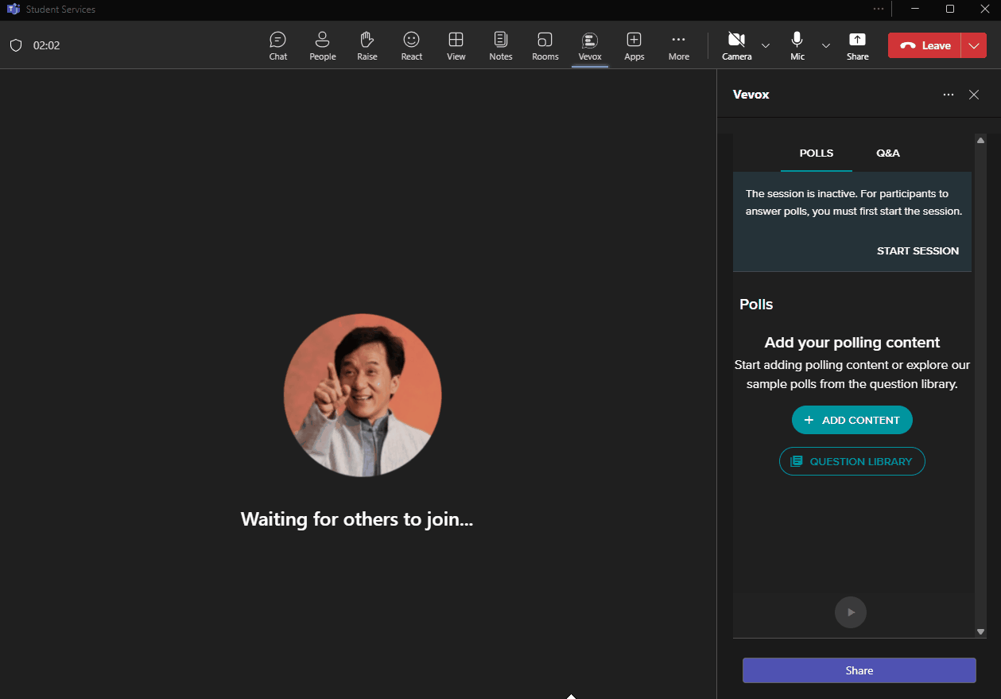The image size is (1001, 699).
Task: Click the purple Share button
Action: 859,670
